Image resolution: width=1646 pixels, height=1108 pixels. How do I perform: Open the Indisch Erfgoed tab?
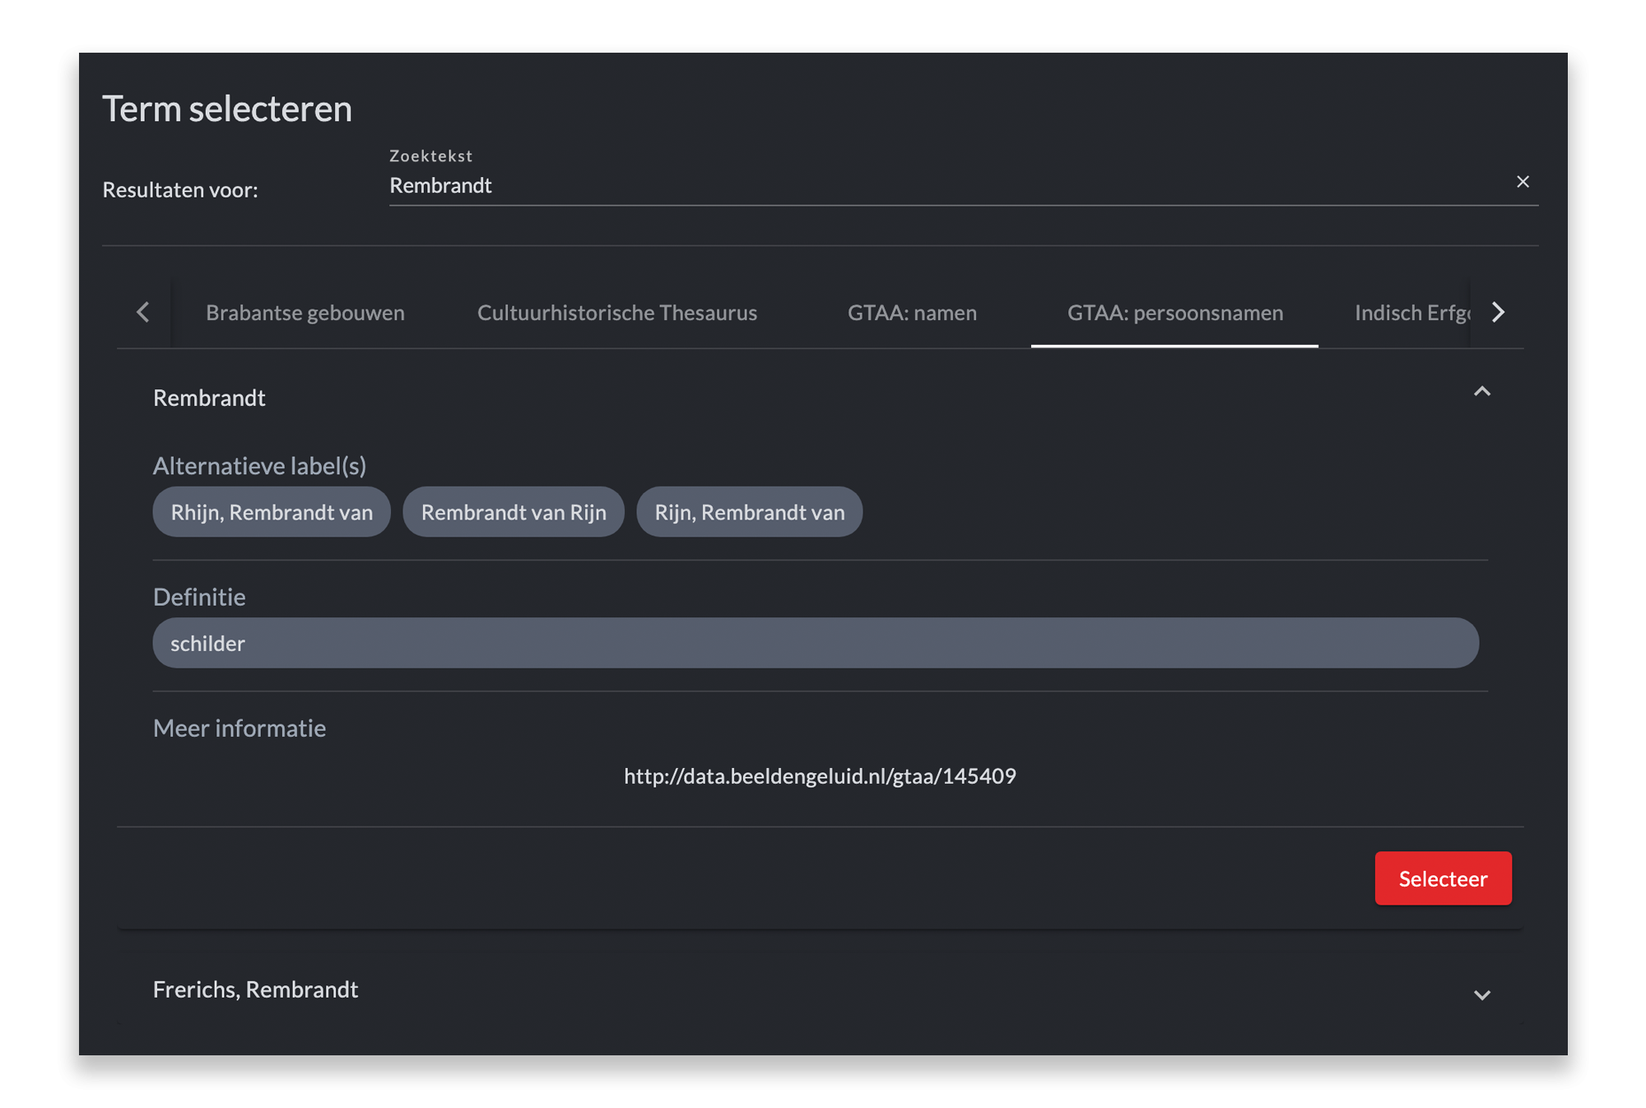coord(1411,313)
